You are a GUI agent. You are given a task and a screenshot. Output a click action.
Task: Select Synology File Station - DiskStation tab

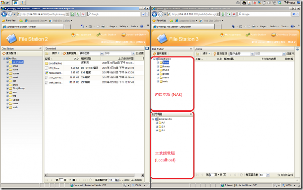[183, 27]
